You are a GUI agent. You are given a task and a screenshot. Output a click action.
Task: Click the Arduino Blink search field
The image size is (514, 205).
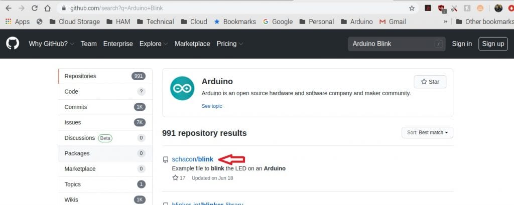(397, 44)
